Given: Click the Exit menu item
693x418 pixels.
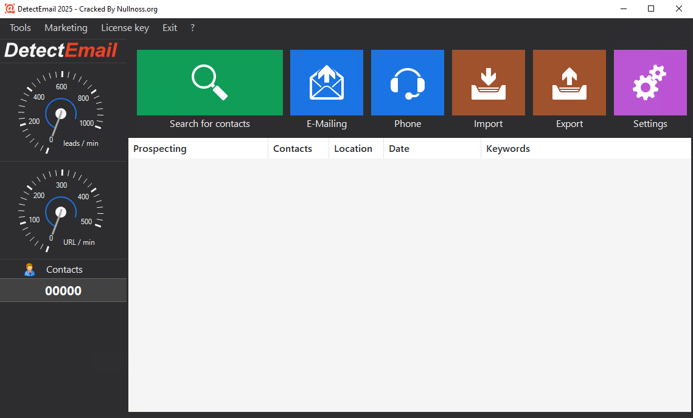Looking at the screenshot, I should point(170,28).
